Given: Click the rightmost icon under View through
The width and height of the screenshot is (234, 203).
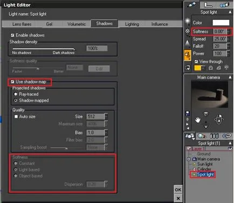Looking at the screenshot, I should click(x=226, y=67).
